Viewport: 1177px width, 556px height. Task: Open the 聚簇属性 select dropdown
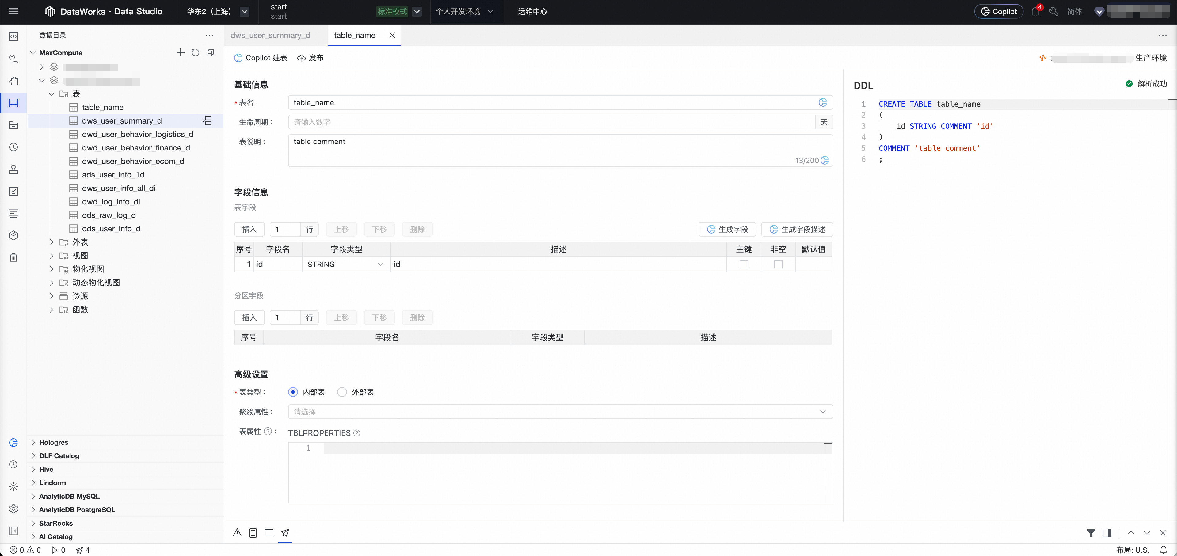[x=560, y=412]
